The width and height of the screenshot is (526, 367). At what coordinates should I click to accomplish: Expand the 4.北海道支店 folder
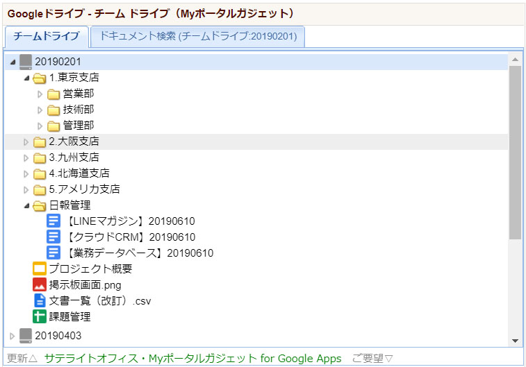pos(26,174)
